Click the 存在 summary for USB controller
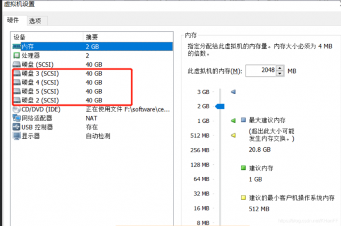 click(92, 127)
